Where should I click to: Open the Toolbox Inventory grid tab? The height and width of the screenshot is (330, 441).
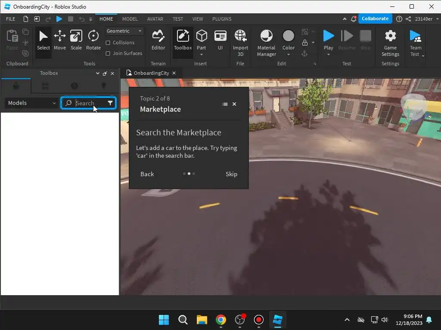45,86
